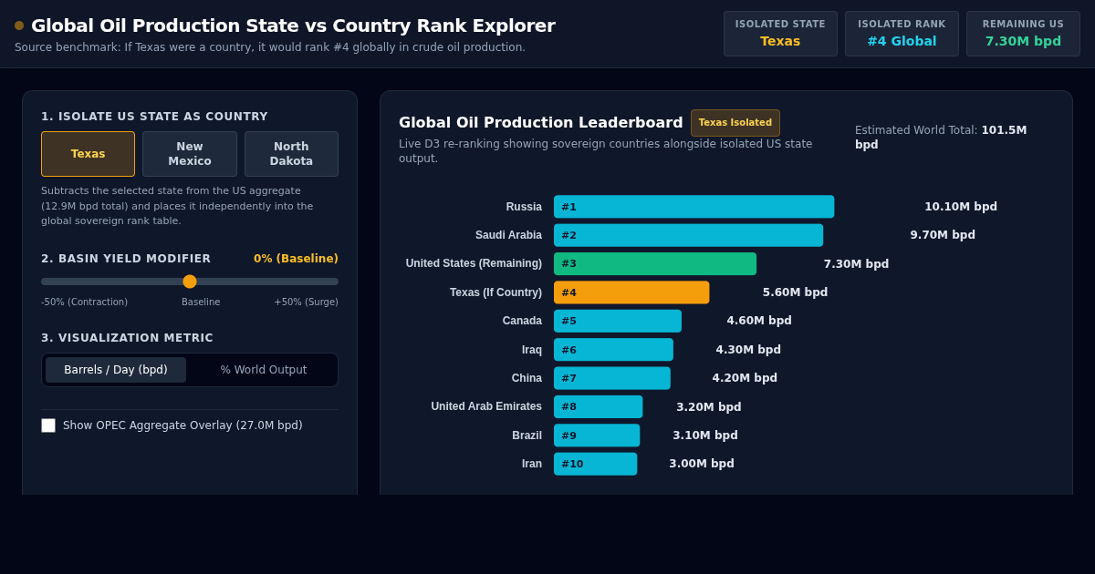Click the Texas (If Country) orange bar
The width and height of the screenshot is (1095, 574).
point(631,292)
